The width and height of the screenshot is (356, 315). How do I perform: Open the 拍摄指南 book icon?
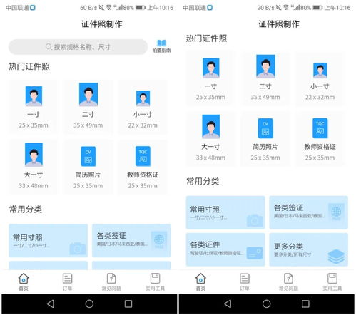click(x=161, y=46)
